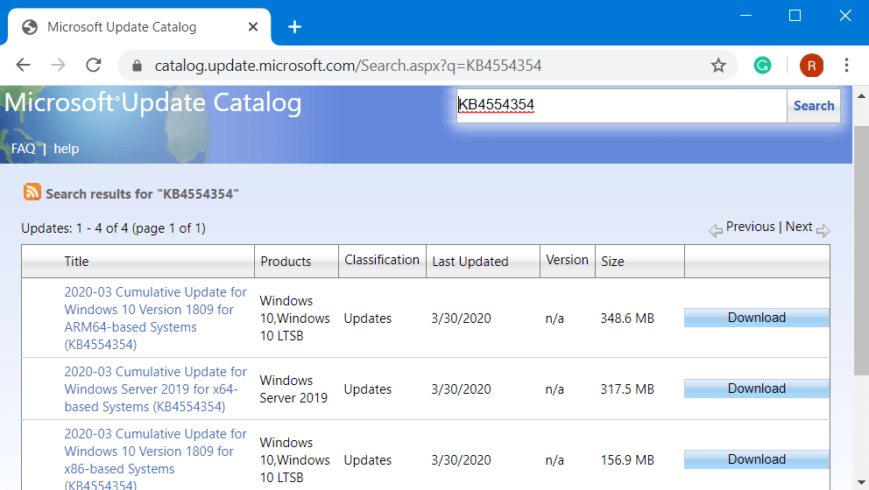Sort by the Title column header

[76, 262]
